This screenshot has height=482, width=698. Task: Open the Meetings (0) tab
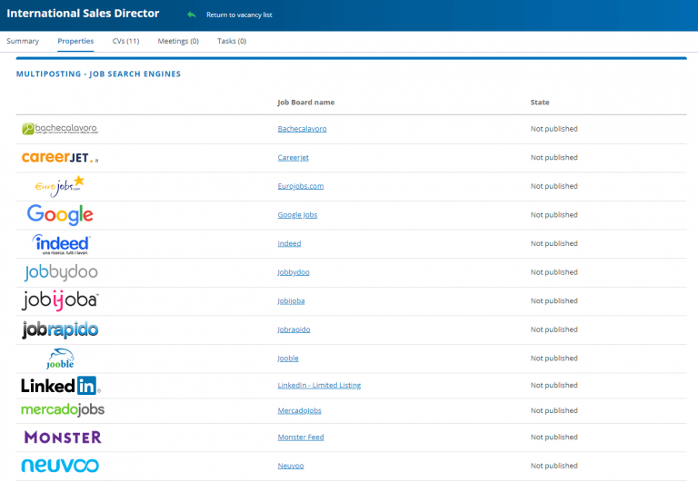click(x=178, y=41)
